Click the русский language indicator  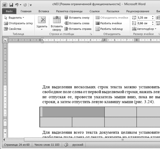tap(78, 145)
